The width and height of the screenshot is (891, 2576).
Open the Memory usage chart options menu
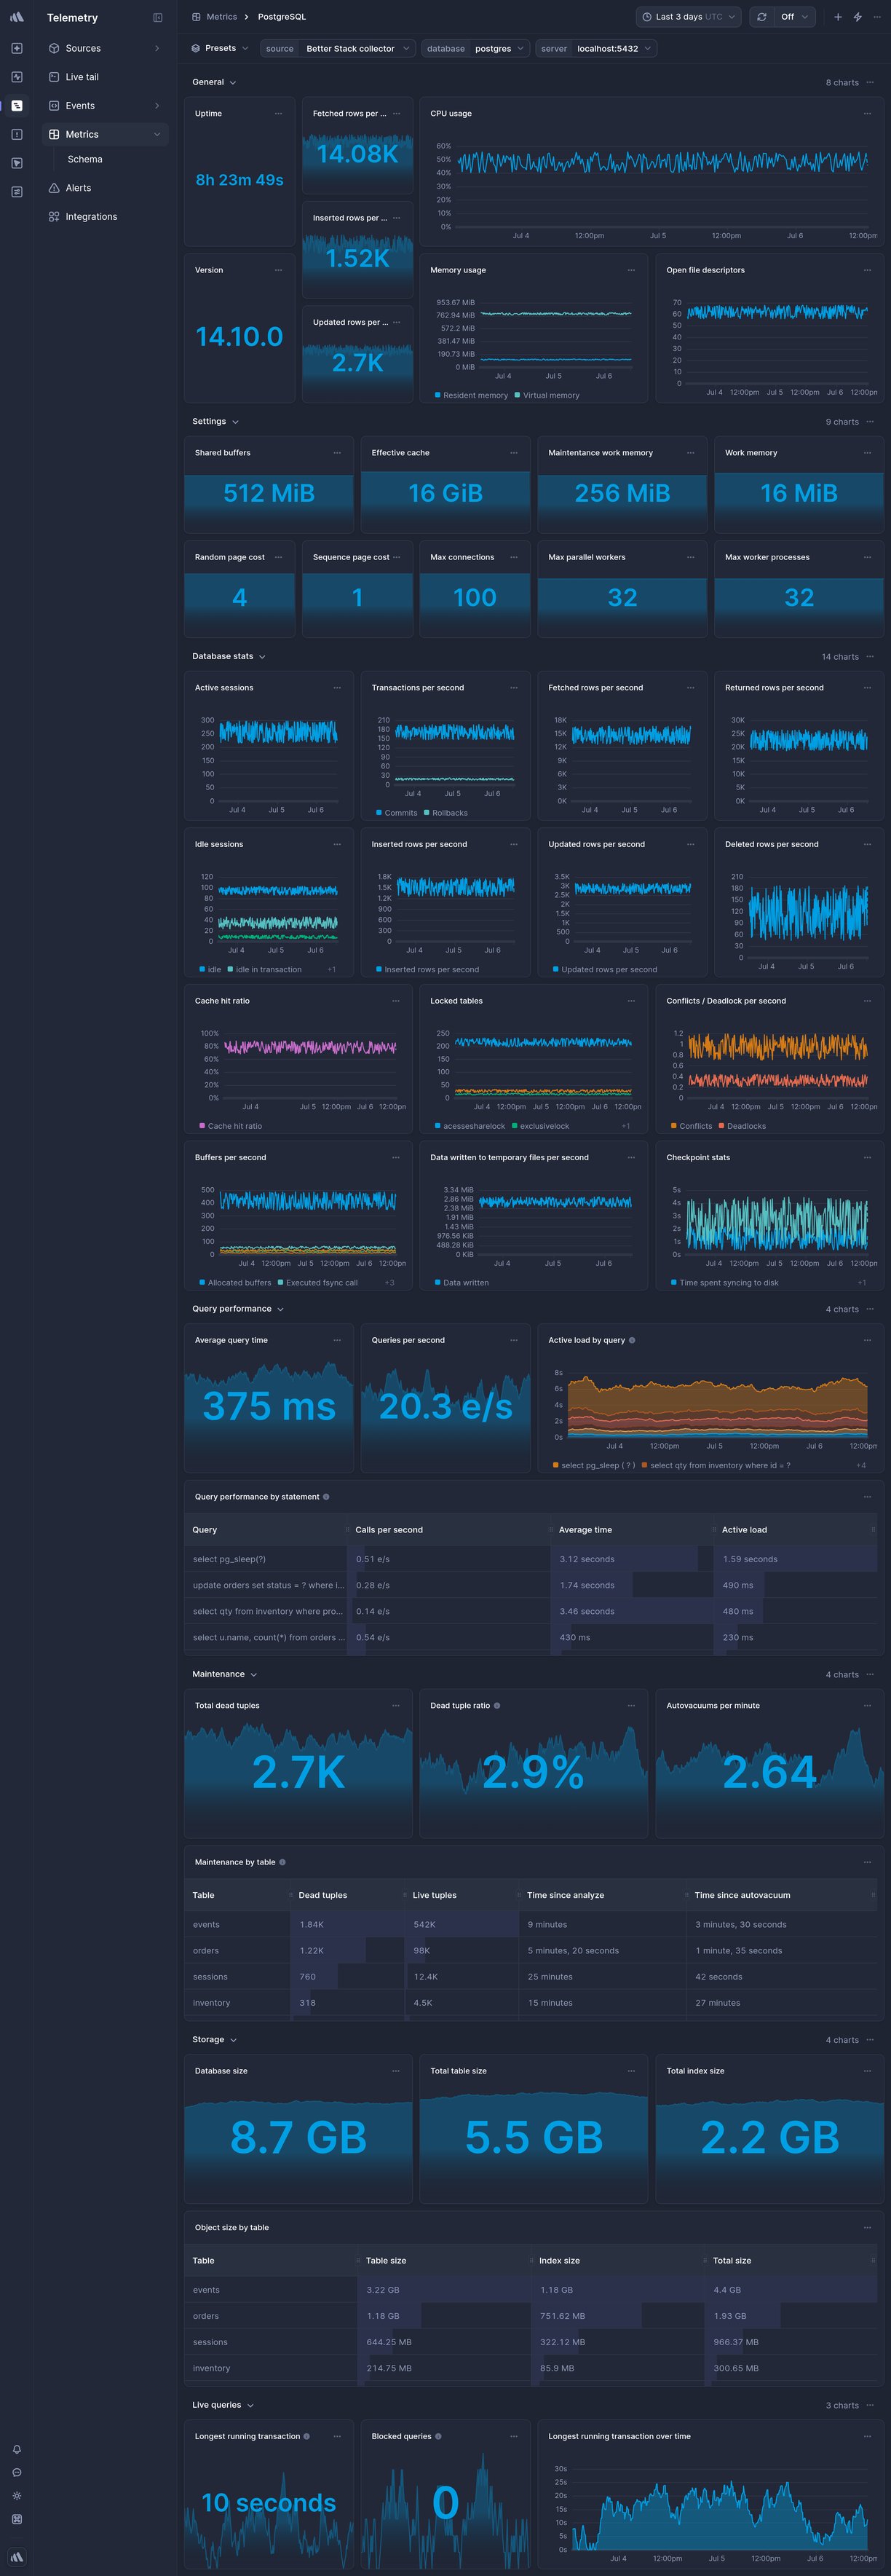point(631,270)
